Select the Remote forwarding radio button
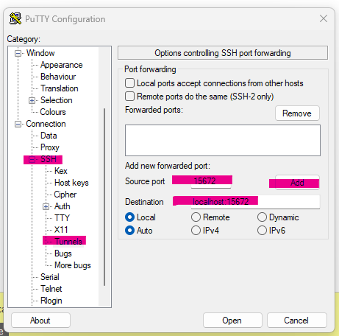The width and height of the screenshot is (339, 336). (196, 217)
